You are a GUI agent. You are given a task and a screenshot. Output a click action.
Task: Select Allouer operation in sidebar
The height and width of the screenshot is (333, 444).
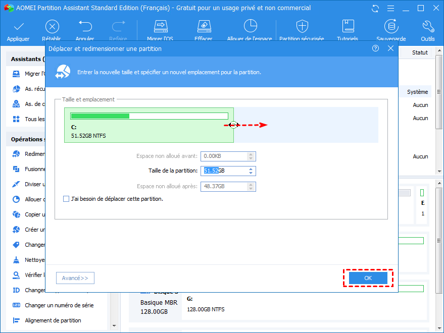[x=29, y=199]
